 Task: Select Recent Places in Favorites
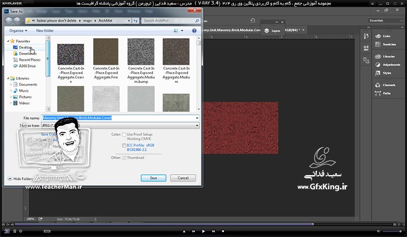tap(30, 60)
